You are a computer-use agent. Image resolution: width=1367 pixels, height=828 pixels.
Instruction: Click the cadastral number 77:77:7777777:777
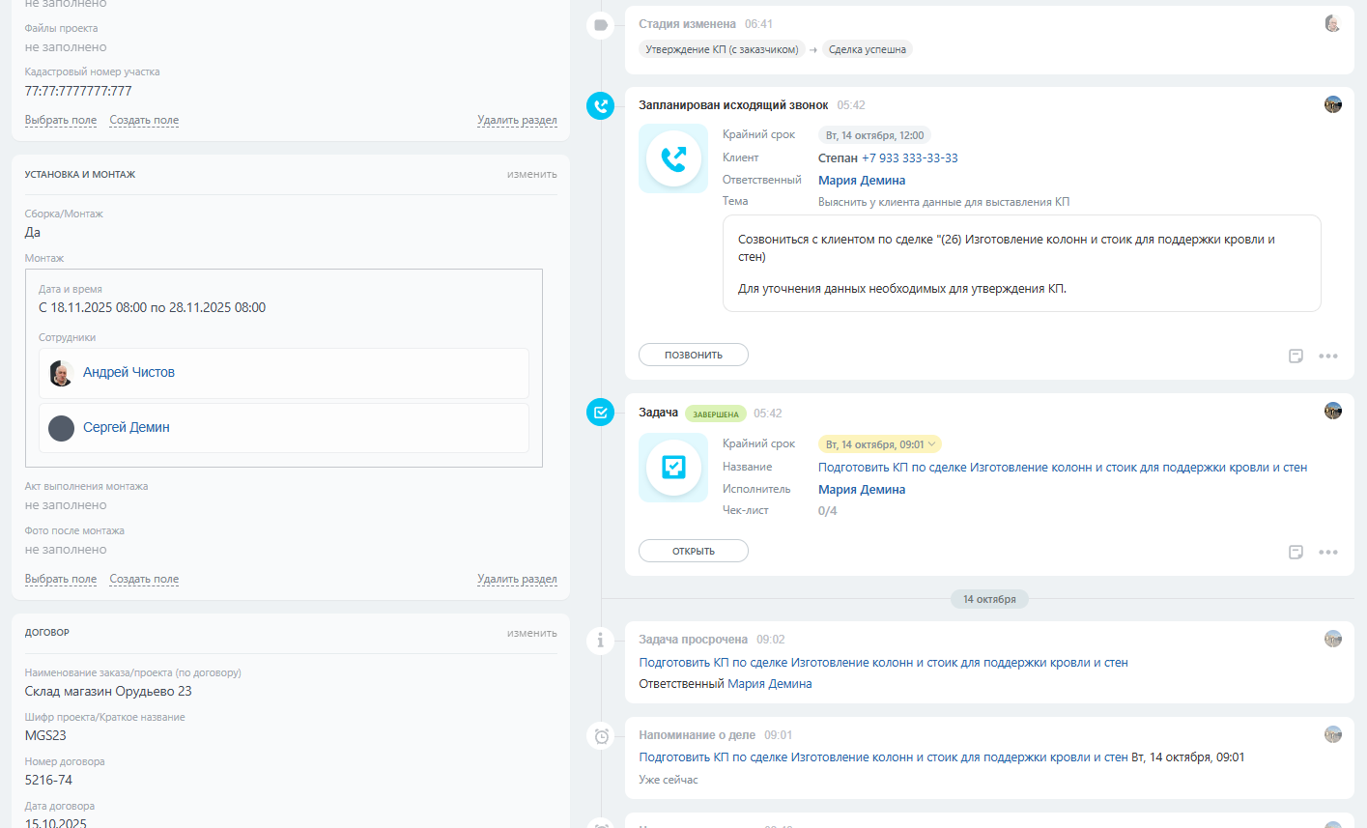click(78, 92)
